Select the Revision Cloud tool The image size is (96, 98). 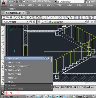(x=3, y=52)
